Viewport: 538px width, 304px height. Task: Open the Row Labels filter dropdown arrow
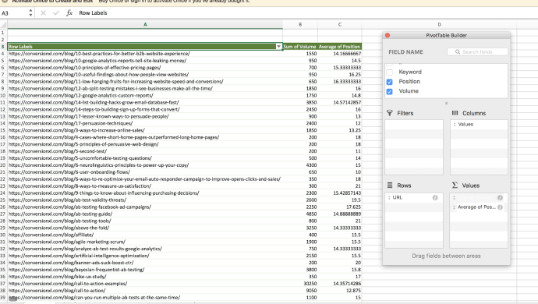[278, 47]
